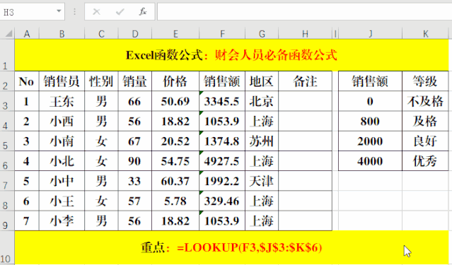Viewport: 452px width, 265px height.
Task: Click the Cancel X icon in formula bar
Action: pos(97,11)
